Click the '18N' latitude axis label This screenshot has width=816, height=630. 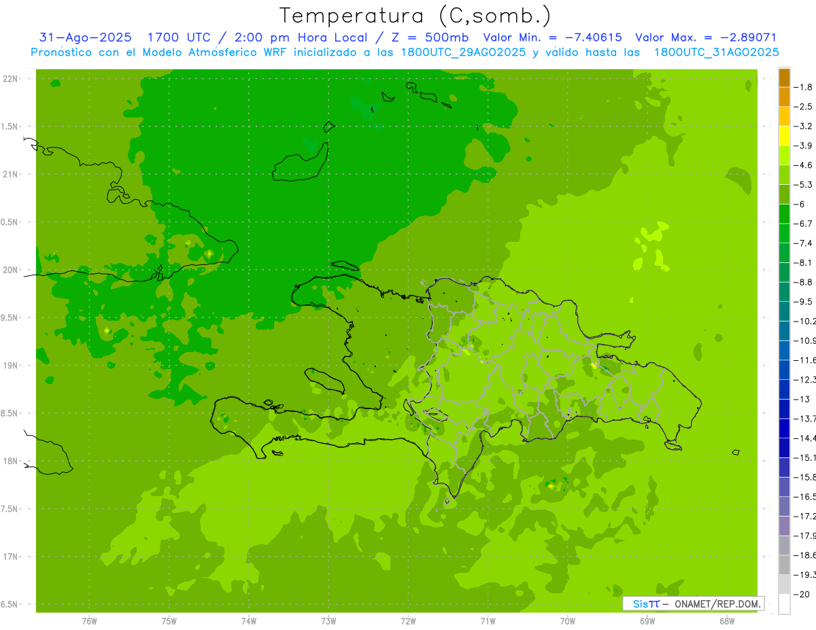coord(11,461)
